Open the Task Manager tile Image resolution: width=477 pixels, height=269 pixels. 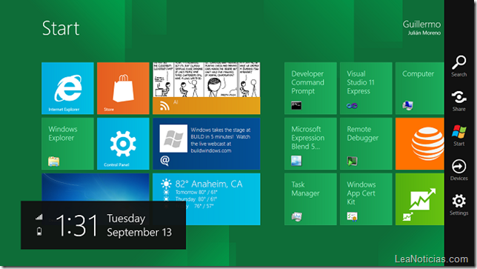[x=310, y=199]
